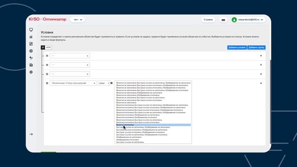297x167 pixels.
Task: Click the K50 Оптимизатор logo
Action: coord(47,19)
